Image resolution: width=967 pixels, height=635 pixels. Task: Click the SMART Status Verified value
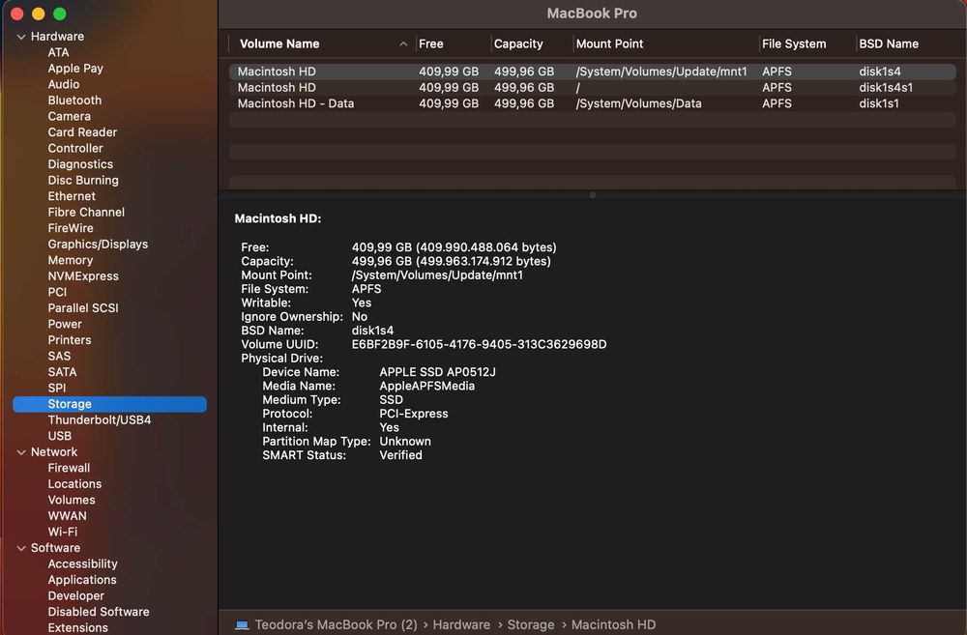[x=401, y=455]
